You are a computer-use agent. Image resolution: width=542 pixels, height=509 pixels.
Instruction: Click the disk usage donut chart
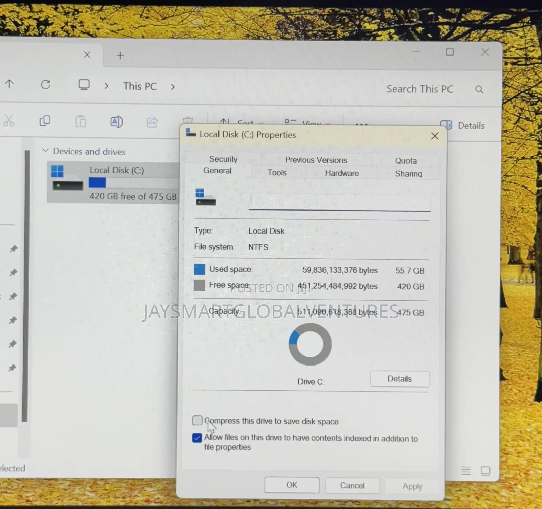click(x=310, y=344)
